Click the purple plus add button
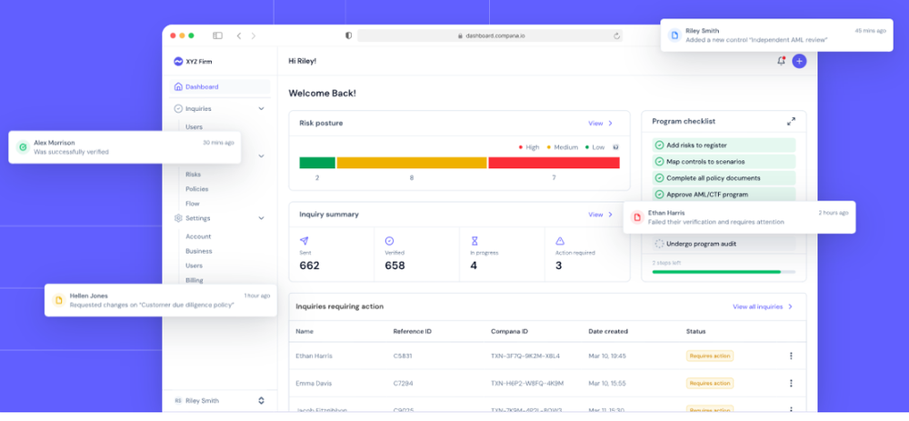Viewport: 909px width, 421px height. pos(799,61)
